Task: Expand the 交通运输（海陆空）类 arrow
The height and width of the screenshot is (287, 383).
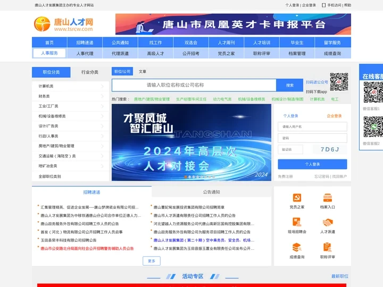Action: pos(102,156)
